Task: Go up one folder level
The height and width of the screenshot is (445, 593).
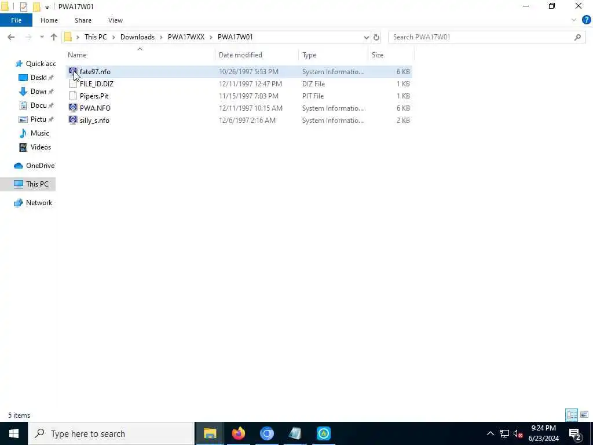Action: [x=54, y=37]
